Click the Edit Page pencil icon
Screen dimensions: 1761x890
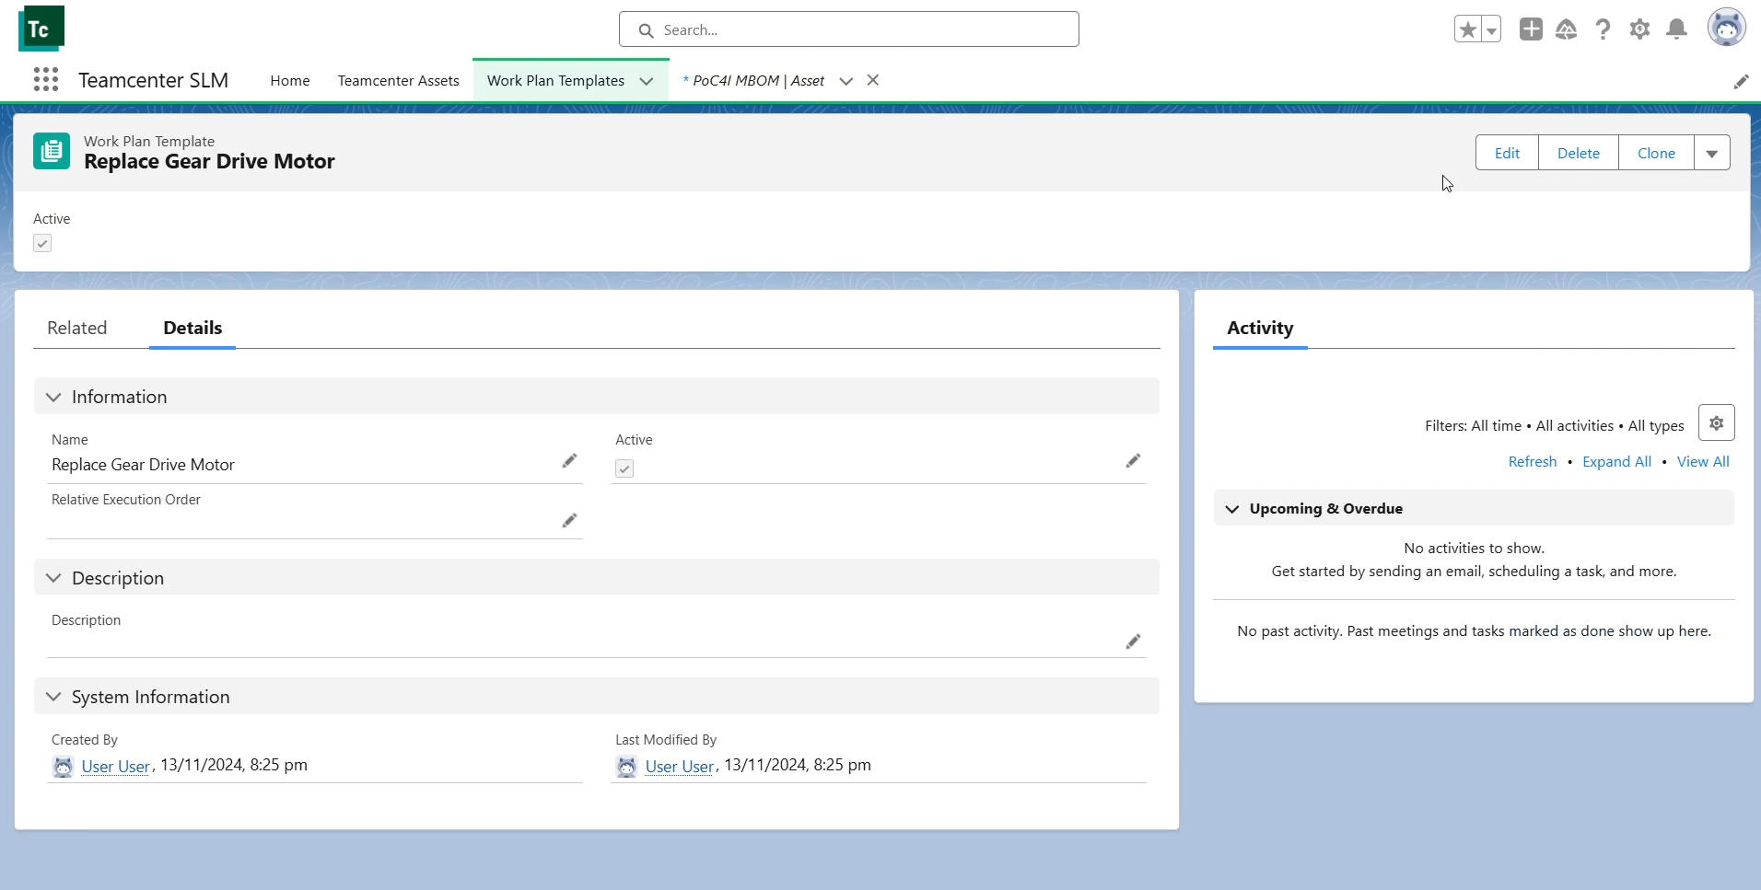[x=1743, y=81]
